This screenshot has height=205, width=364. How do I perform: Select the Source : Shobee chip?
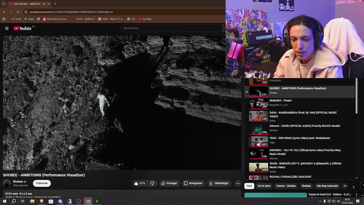pyautogui.click(x=286, y=186)
